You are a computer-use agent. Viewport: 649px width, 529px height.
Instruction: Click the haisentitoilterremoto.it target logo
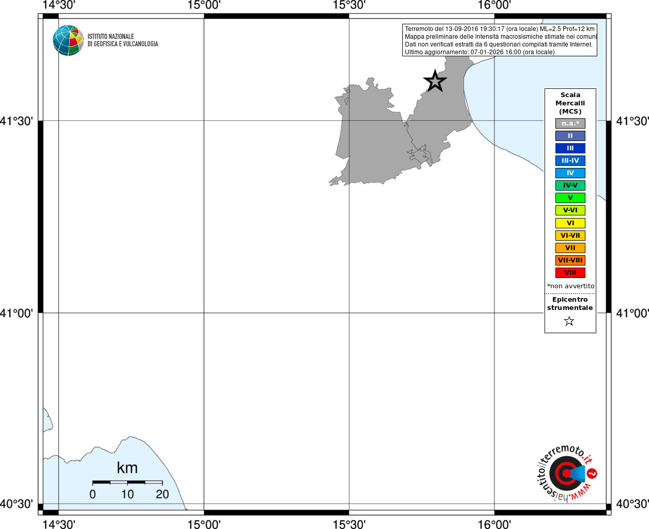pos(566,473)
